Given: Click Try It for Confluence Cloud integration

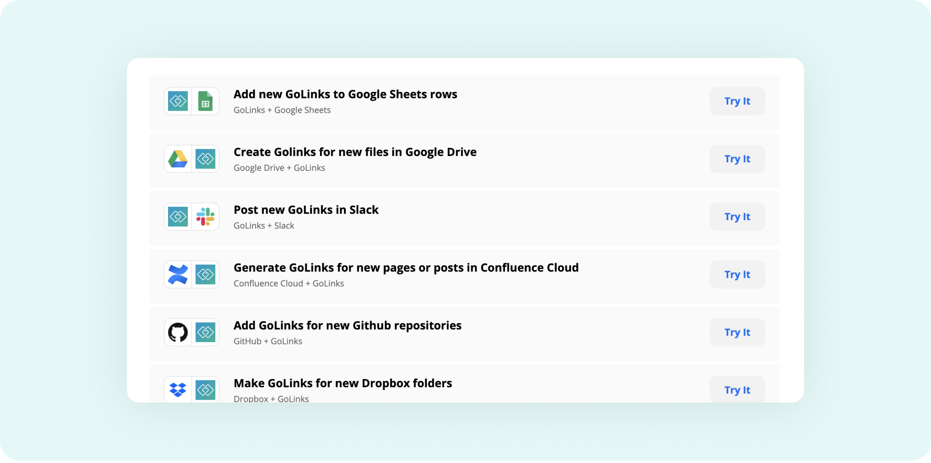Looking at the screenshot, I should coord(737,274).
